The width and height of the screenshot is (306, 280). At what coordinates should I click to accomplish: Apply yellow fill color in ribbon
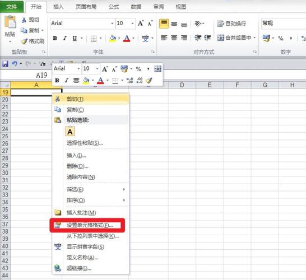coord(113,38)
